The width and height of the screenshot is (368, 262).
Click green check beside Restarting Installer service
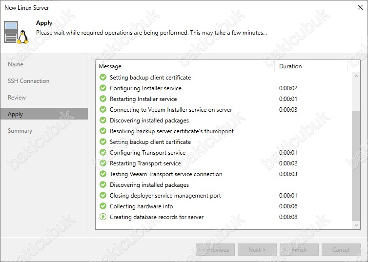(x=103, y=99)
